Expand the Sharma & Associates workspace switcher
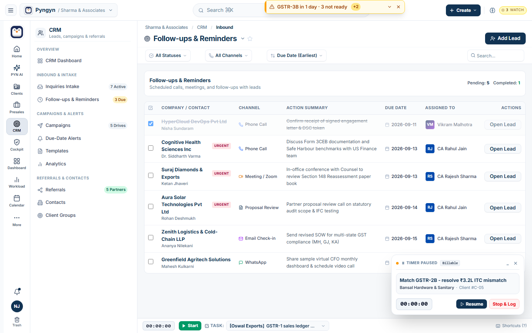The image size is (532, 333). (x=68, y=10)
